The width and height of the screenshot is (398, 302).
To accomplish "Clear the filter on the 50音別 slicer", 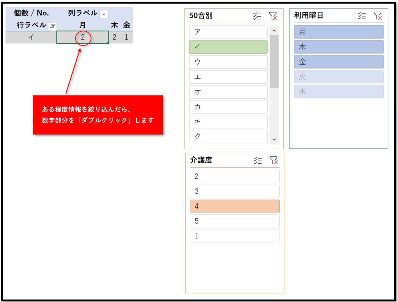I will pyautogui.click(x=273, y=16).
